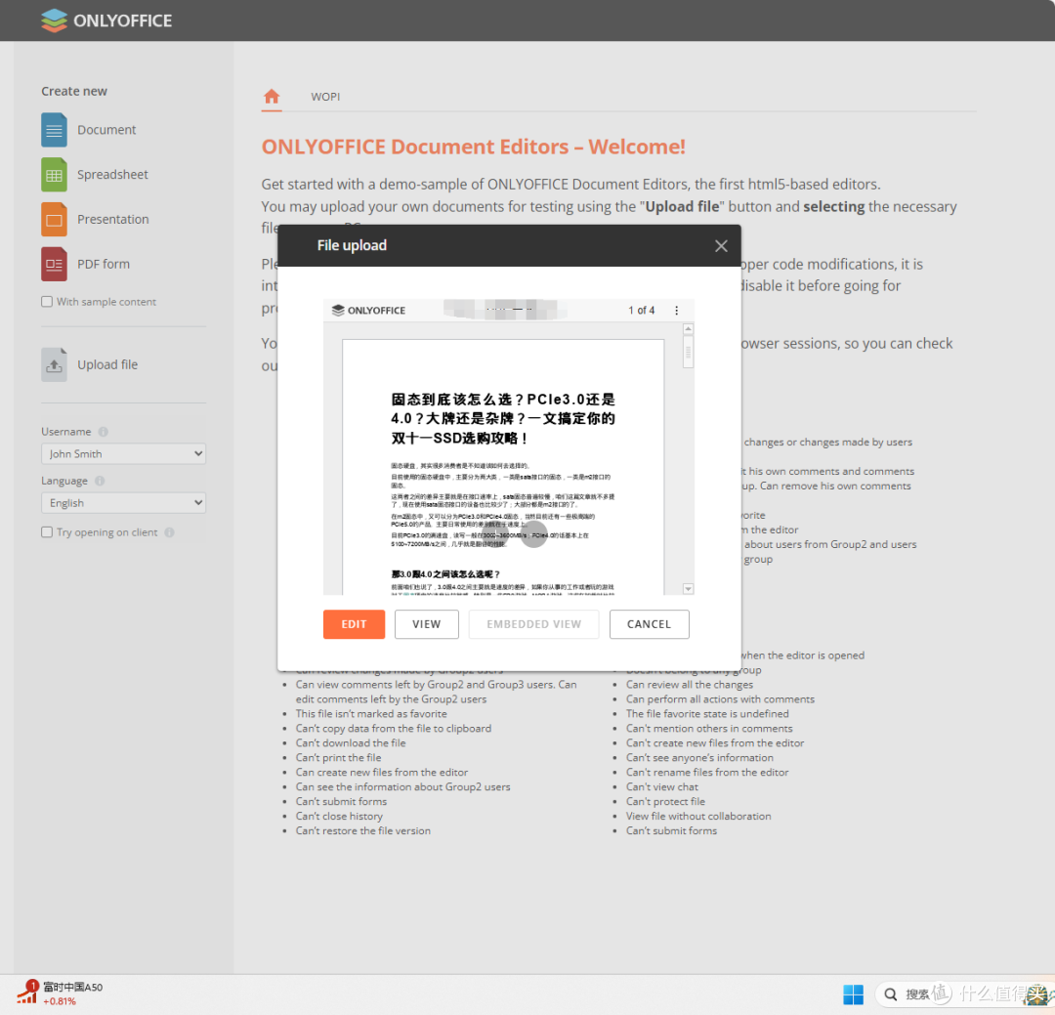Open Windows Start menu

pyautogui.click(x=853, y=994)
